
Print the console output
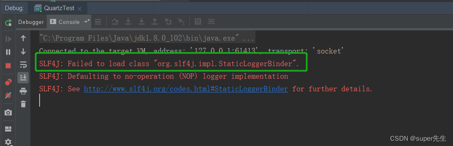(x=23, y=91)
